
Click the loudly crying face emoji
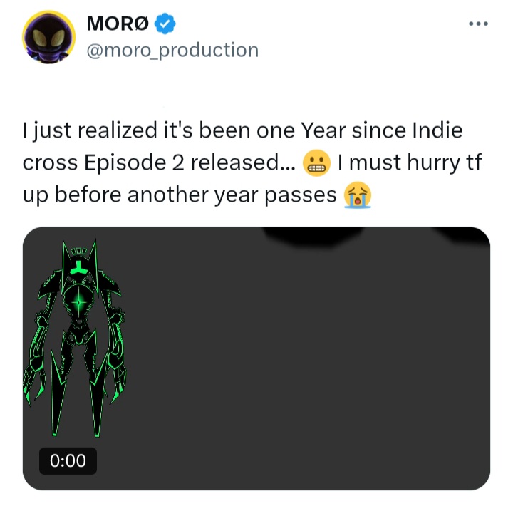pos(357,195)
